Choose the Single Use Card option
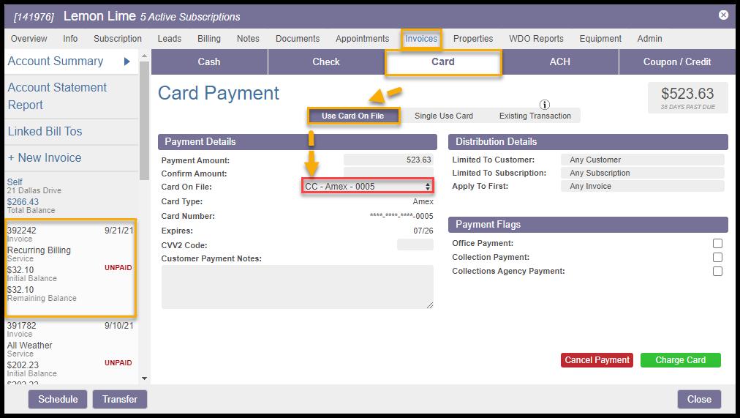The height and width of the screenshot is (418, 740). click(443, 116)
